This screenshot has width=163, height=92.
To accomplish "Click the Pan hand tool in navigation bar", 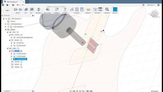I will [x=77, y=91].
